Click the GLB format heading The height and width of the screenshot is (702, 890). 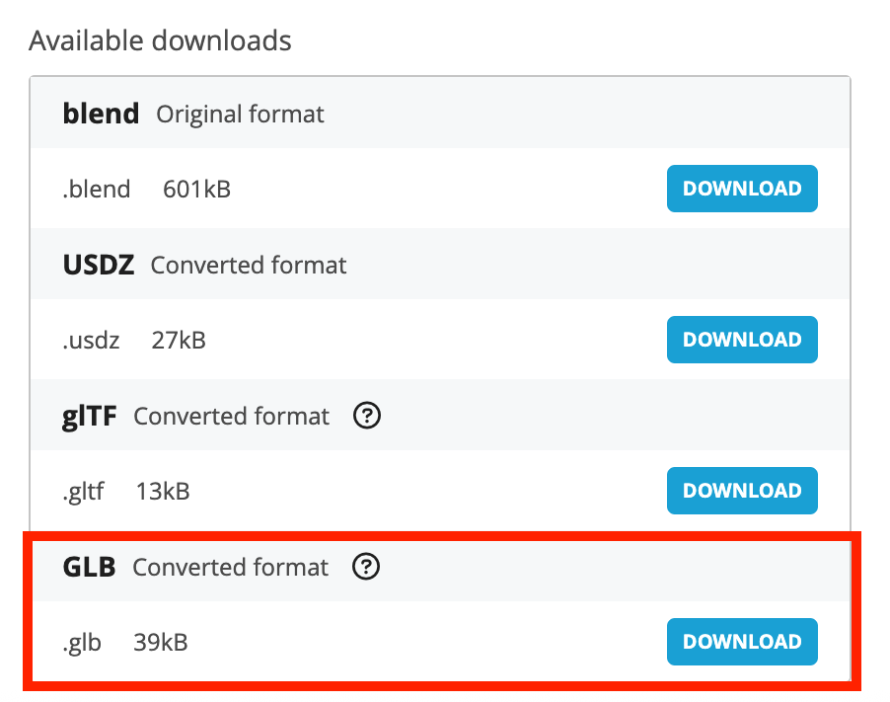89,568
